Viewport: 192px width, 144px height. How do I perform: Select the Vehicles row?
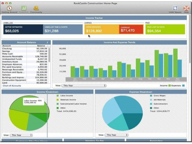25,75
